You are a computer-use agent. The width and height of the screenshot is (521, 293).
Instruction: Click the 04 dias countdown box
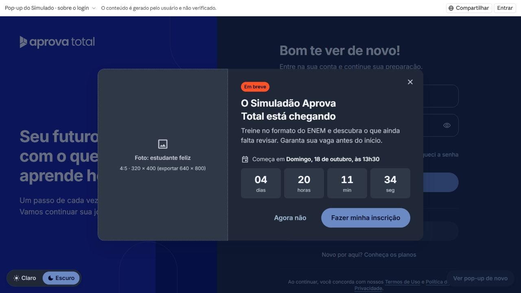pyautogui.click(x=261, y=183)
